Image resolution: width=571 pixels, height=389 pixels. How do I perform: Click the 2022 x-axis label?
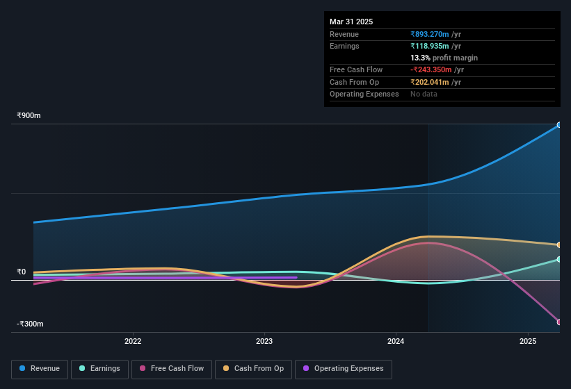(x=133, y=341)
